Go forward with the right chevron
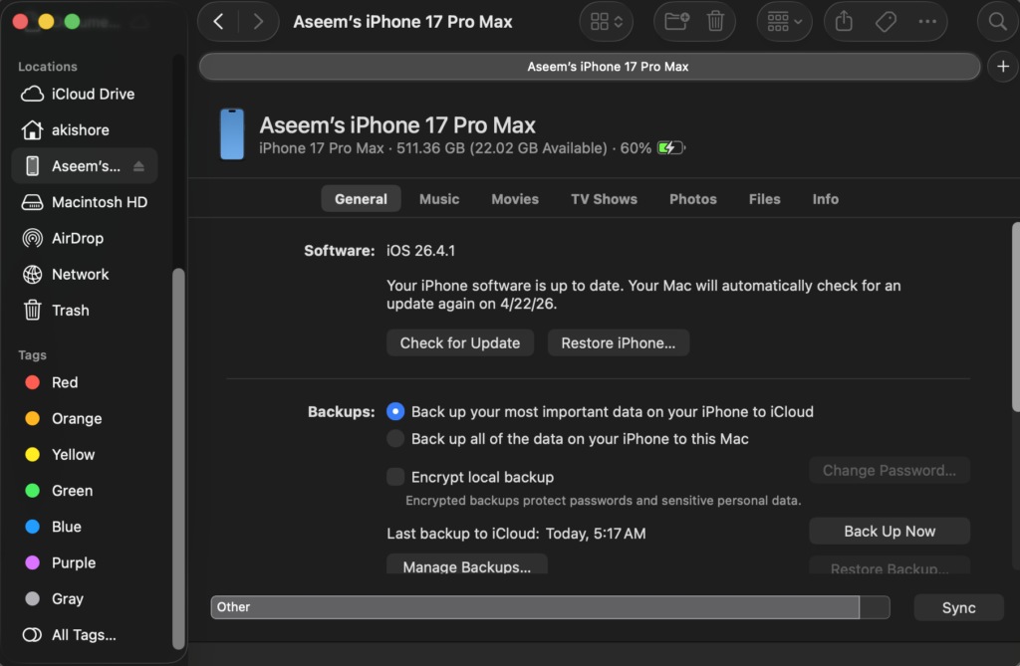The width and height of the screenshot is (1020, 666). tap(258, 22)
